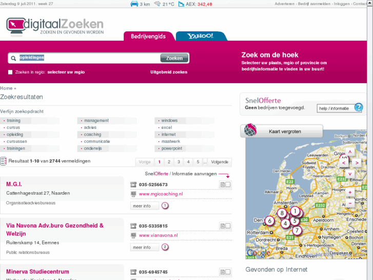
Task: Select the Bedrijvengids tab
Action: tap(148, 36)
